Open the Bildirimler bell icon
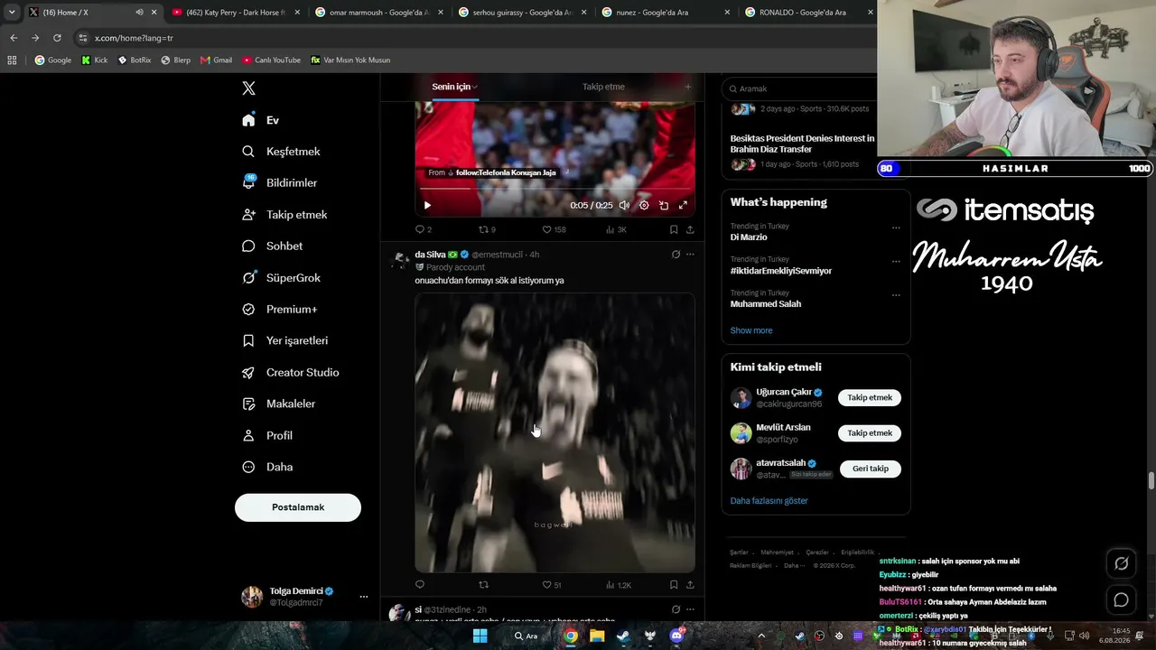1156x650 pixels. (x=248, y=182)
